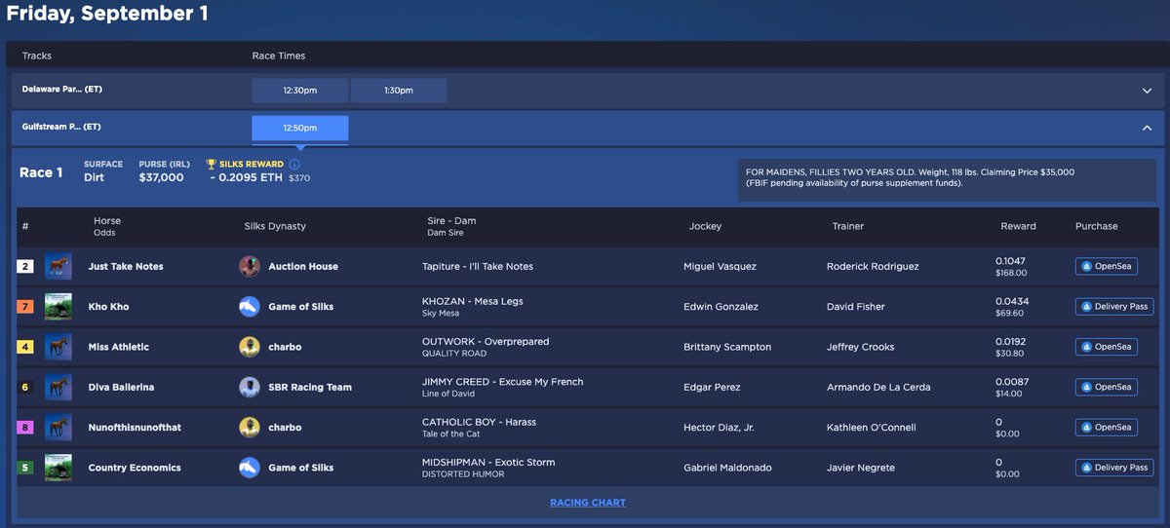Image resolution: width=1170 pixels, height=528 pixels.
Task: Click saddle number 8 badge
Action: pos(25,427)
